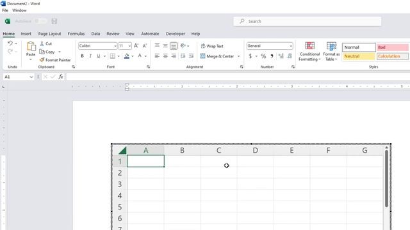
Task: Open the Name Box dropdown arrow
Action: point(31,77)
